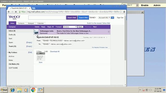
Task: Stop the page loading with the X
Action: (x=16, y=12)
